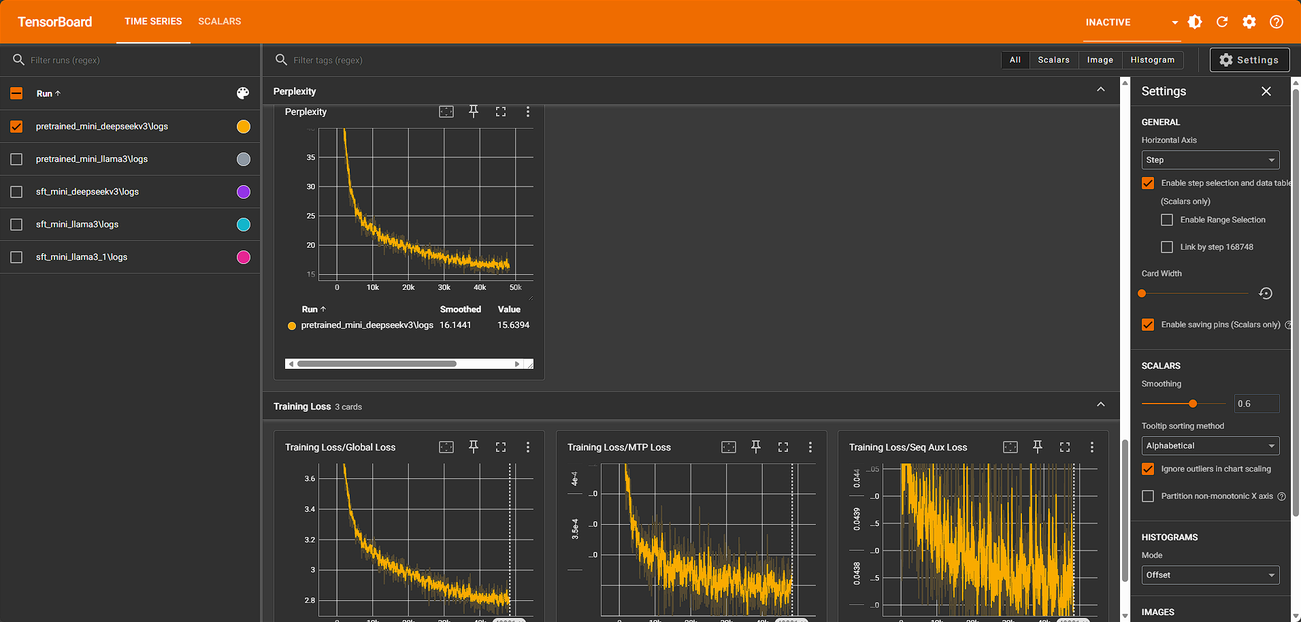The image size is (1301, 622).
Task: Toggle full size for MTP Loss card
Action: pyautogui.click(x=783, y=447)
